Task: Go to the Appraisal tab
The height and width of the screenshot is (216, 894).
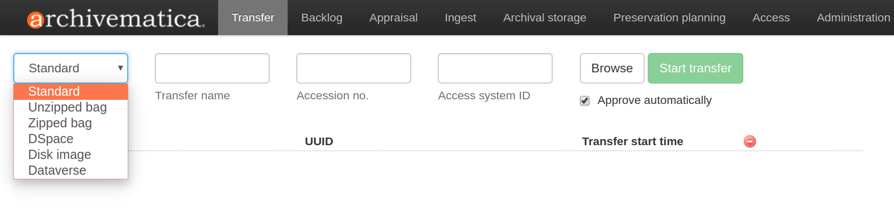Action: [x=393, y=18]
